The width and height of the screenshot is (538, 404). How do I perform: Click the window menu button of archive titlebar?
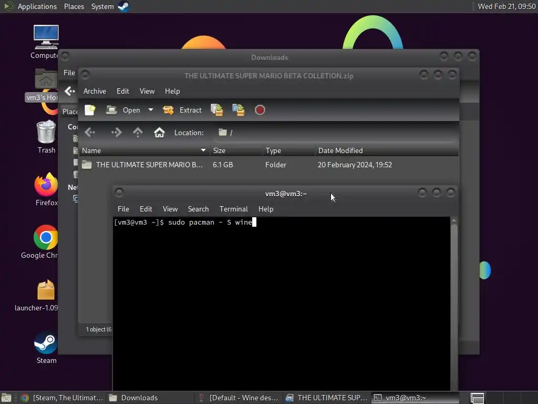click(x=85, y=75)
